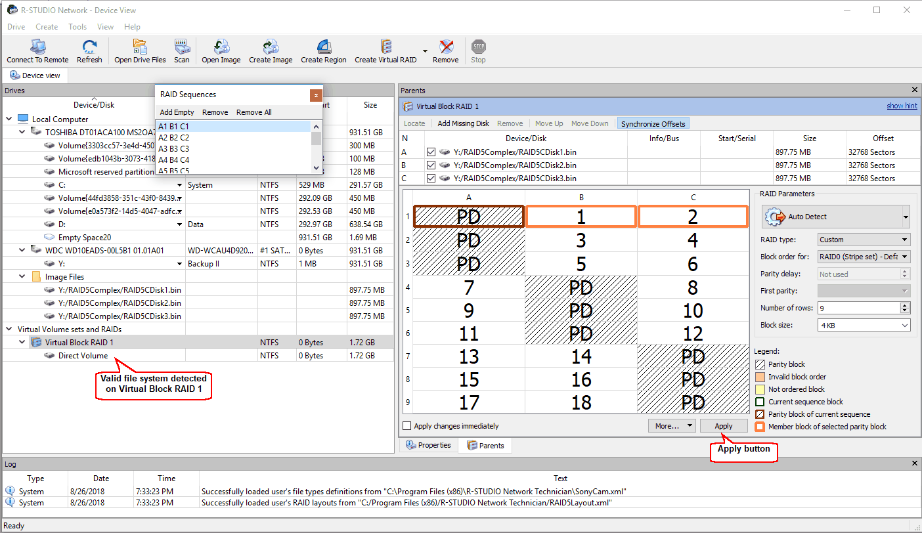Collapse the Local Computer tree node
Screen dimensions: 922x533
tap(9, 119)
